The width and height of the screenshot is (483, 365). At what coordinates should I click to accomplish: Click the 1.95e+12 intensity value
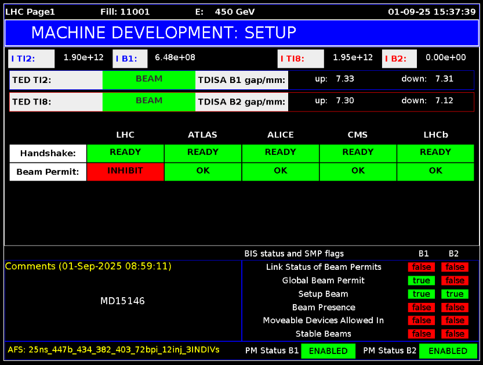[353, 57]
